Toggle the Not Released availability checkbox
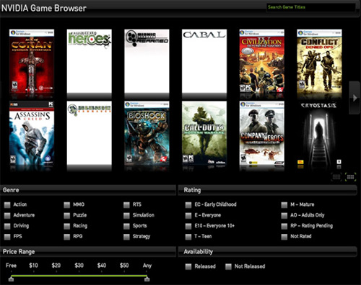The width and height of the screenshot is (361, 285). [228, 266]
